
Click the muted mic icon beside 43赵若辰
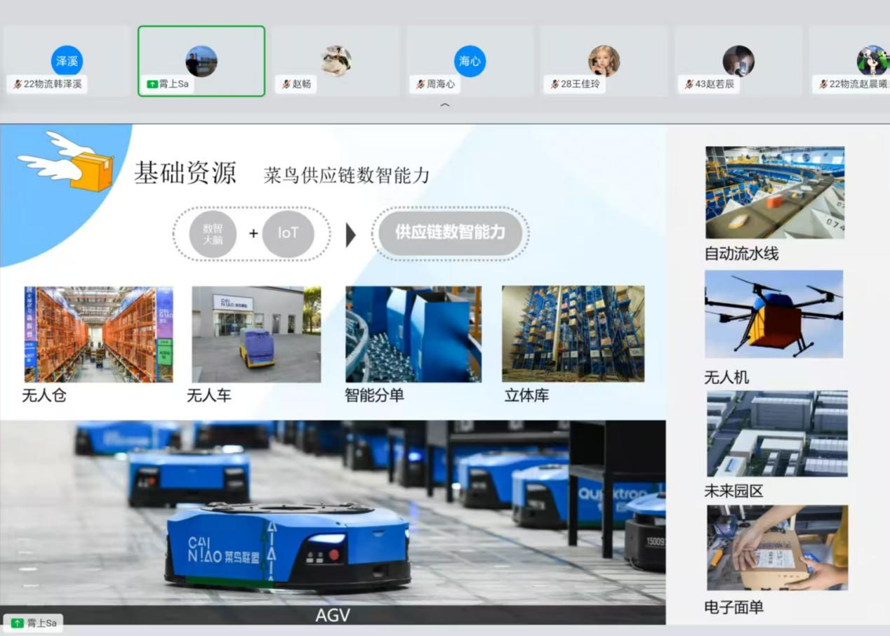689,84
